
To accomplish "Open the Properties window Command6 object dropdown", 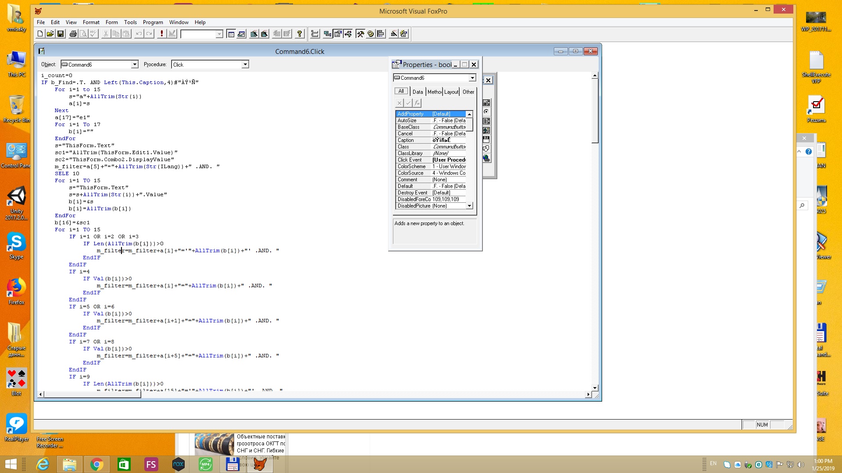I will coord(472,78).
